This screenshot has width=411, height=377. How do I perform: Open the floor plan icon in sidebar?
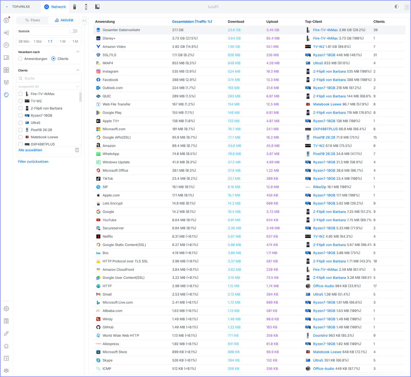[6, 358]
